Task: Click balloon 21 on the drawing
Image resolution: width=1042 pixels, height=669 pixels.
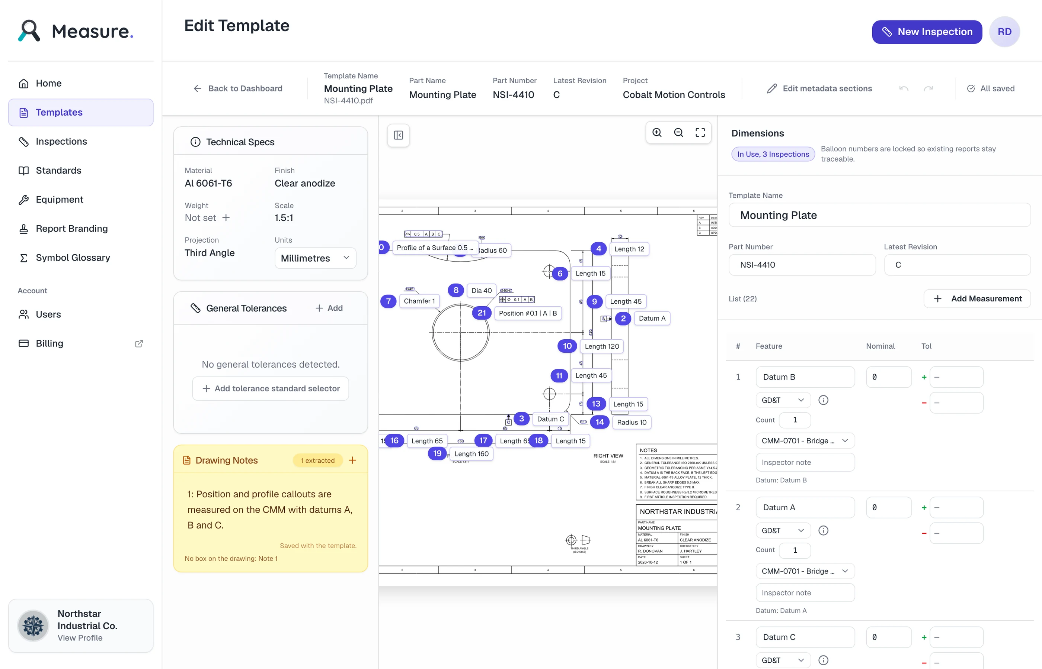Action: point(482,313)
